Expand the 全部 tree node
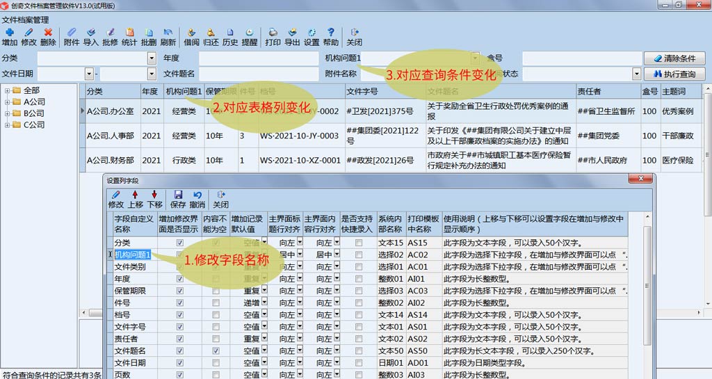This screenshot has height=379, width=712. point(7,90)
